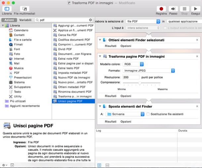Click the Stop workflow button
Screen dimensions: 202x168
[x=184, y=9]
